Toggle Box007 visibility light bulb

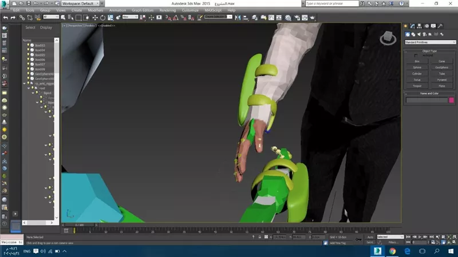coord(28,65)
